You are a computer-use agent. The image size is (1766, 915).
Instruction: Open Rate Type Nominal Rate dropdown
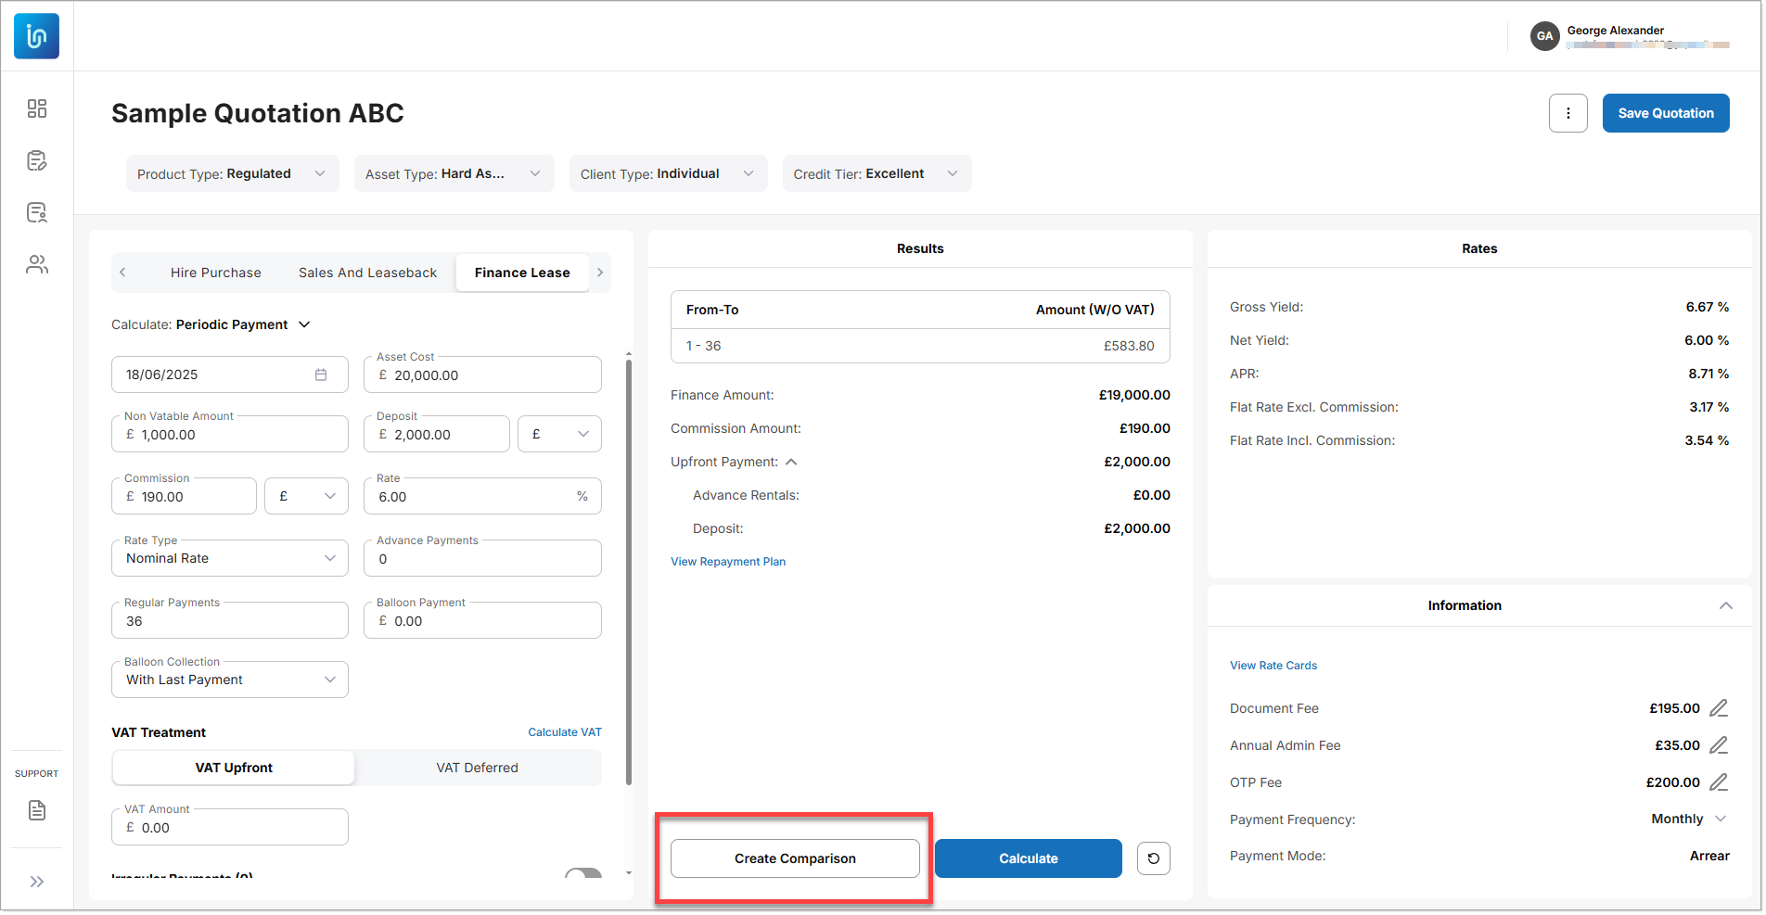230,558
